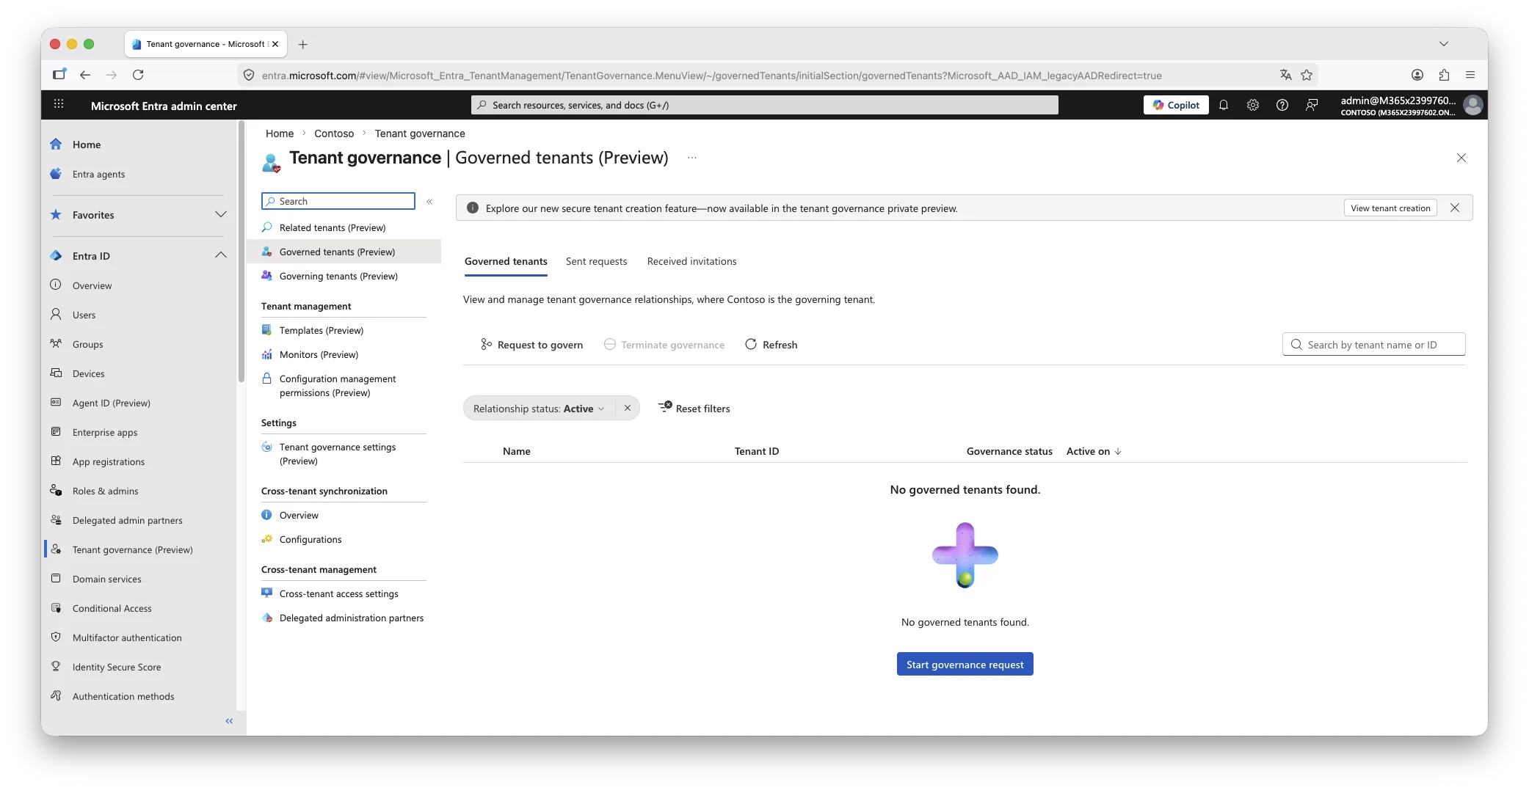1529x790 pixels.
Task: Switch to the Sent requests tab
Action: (x=596, y=262)
